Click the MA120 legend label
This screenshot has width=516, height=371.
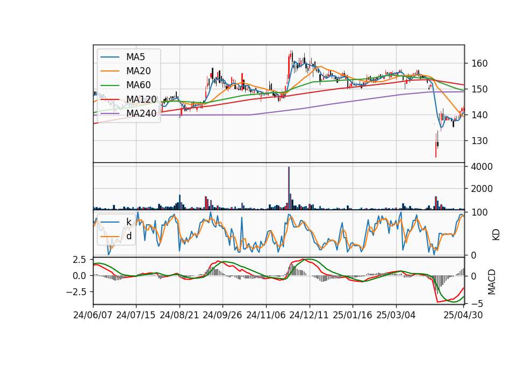(x=141, y=99)
